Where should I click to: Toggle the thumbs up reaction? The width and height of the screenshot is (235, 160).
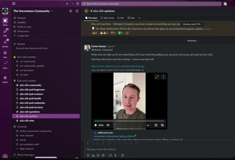(x=104, y=33)
